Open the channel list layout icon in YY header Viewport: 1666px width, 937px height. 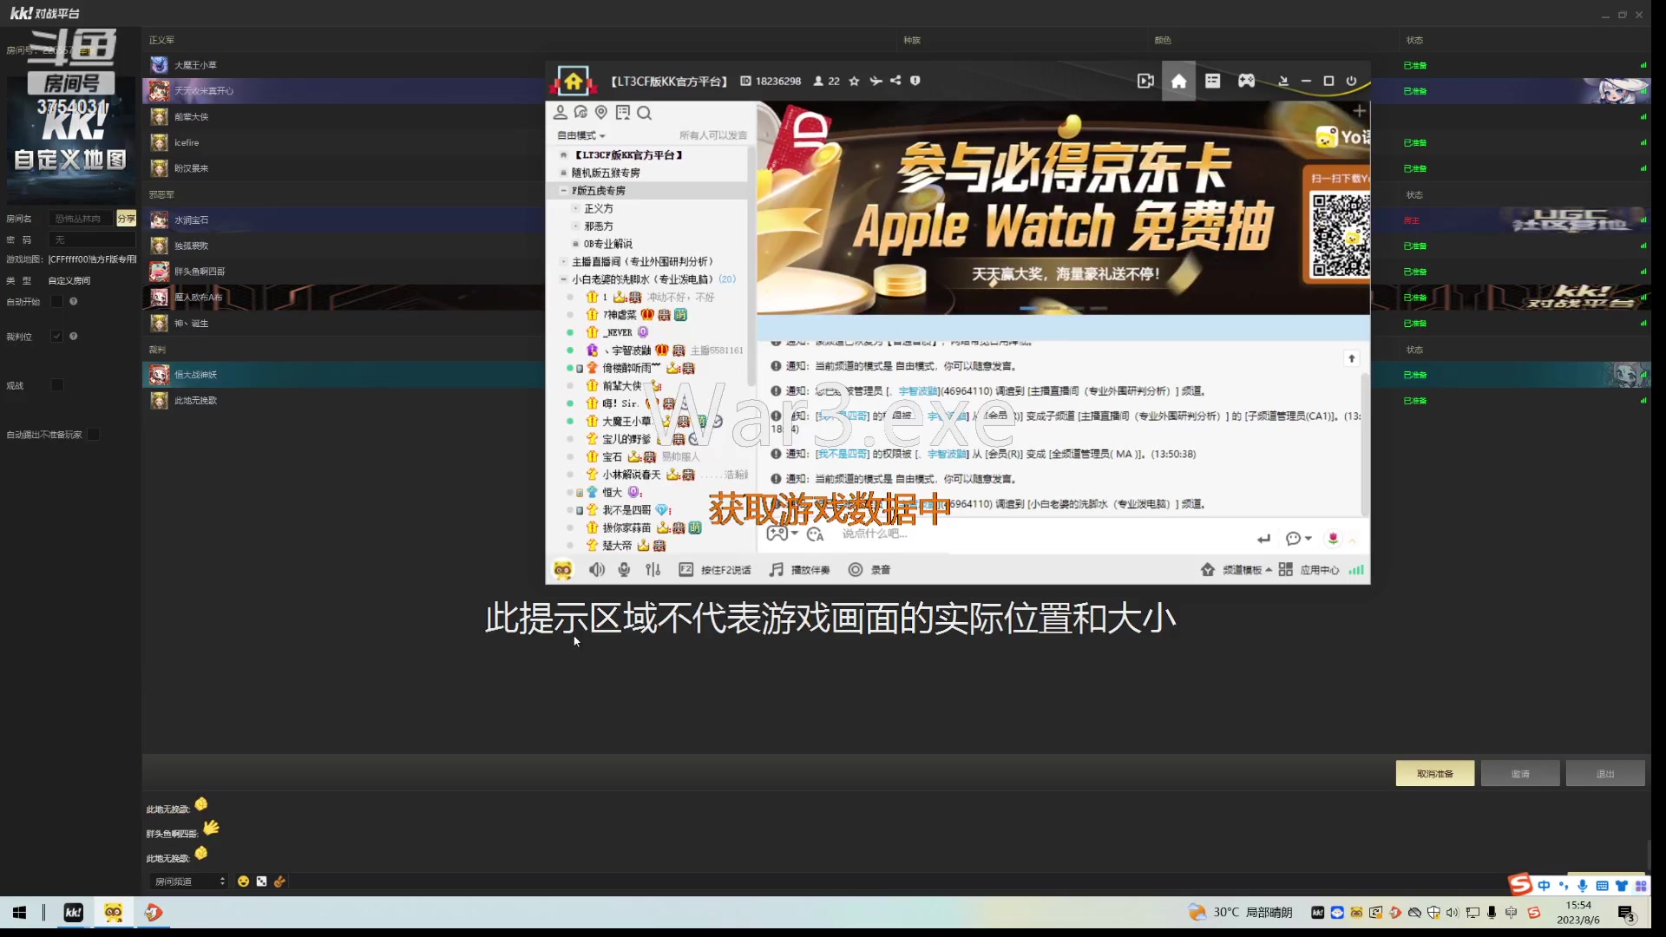1212,81
